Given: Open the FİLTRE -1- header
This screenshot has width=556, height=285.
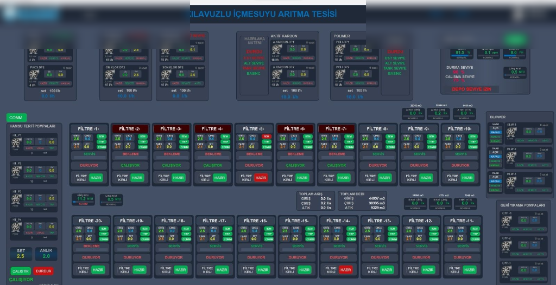Looking at the screenshot, I should [x=89, y=129].
